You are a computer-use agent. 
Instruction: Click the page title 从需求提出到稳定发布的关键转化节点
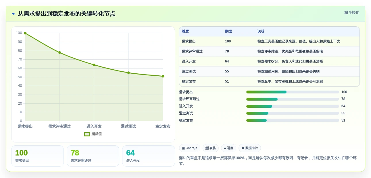[66, 14]
